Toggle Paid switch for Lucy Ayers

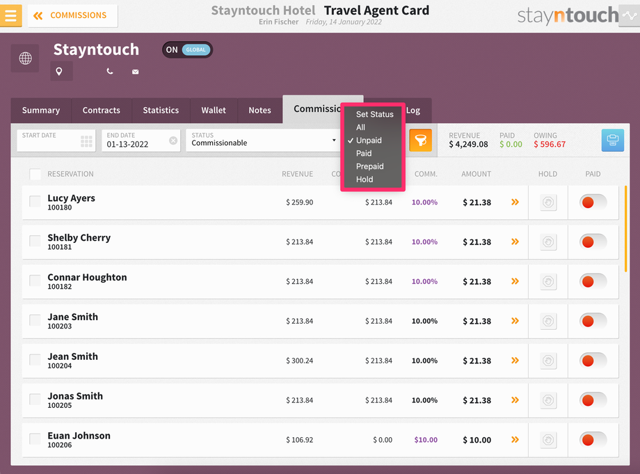pos(593,203)
